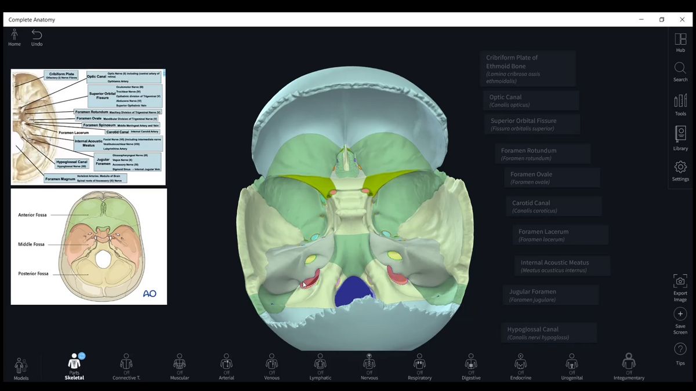Viewport: 696px width, 391px height.
Task: Open the Models selector
Action: click(21, 367)
